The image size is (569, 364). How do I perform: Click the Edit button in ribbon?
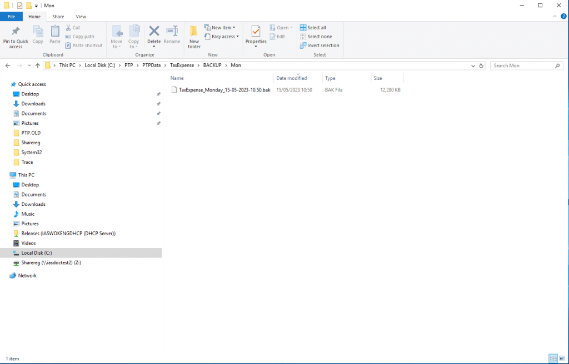coord(278,37)
